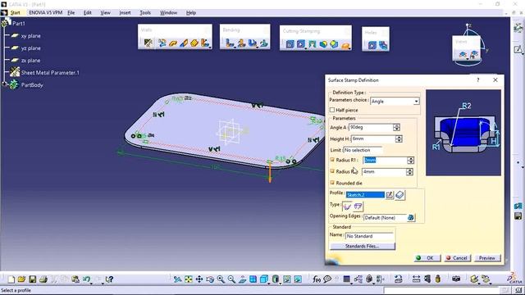This screenshot has height=295, width=525.
Task: Click the Zoom Out magnifier
Action: 231,279
